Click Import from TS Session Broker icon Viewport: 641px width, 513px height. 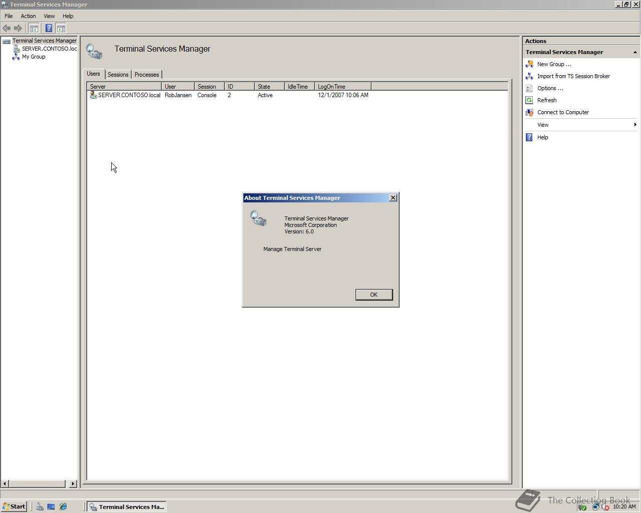tap(529, 76)
